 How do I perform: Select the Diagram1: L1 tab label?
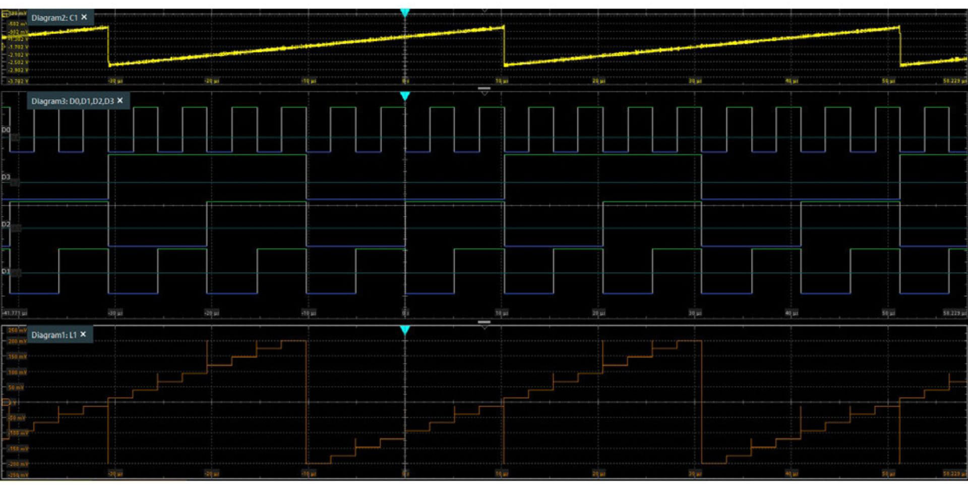point(53,335)
